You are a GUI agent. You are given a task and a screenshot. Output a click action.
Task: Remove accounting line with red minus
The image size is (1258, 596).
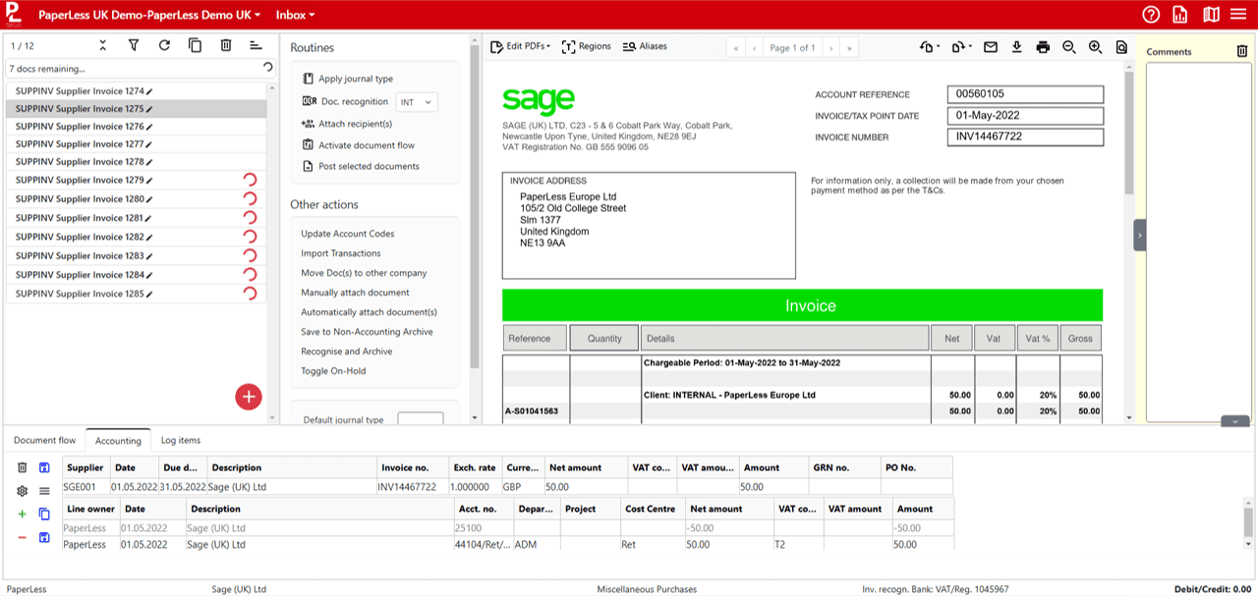pos(23,537)
